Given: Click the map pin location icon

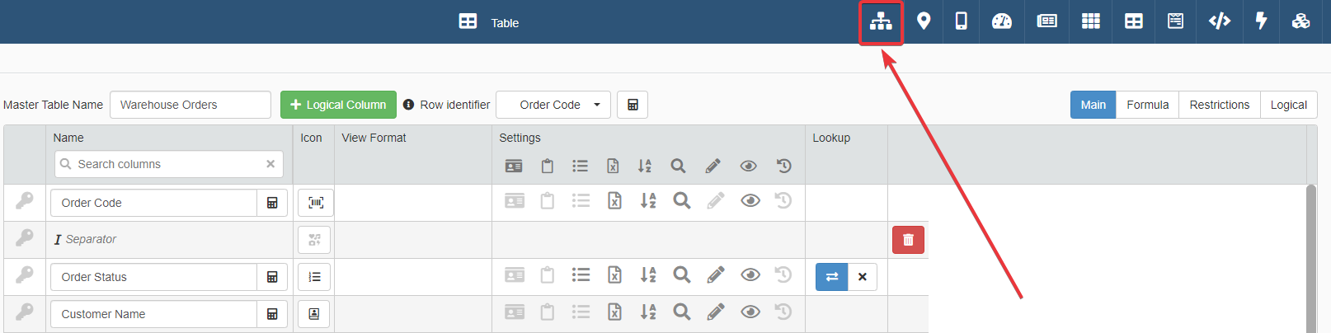Looking at the screenshot, I should click(x=924, y=21).
